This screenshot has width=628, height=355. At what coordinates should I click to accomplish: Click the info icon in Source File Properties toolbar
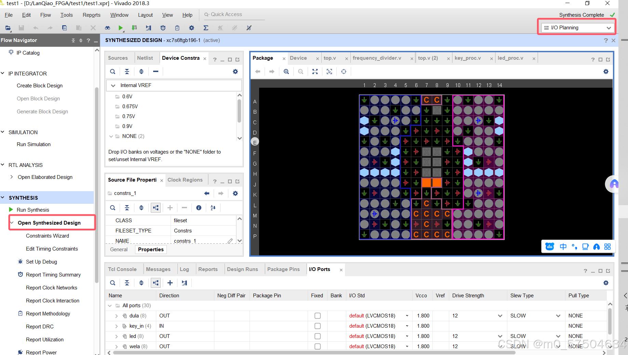click(199, 208)
